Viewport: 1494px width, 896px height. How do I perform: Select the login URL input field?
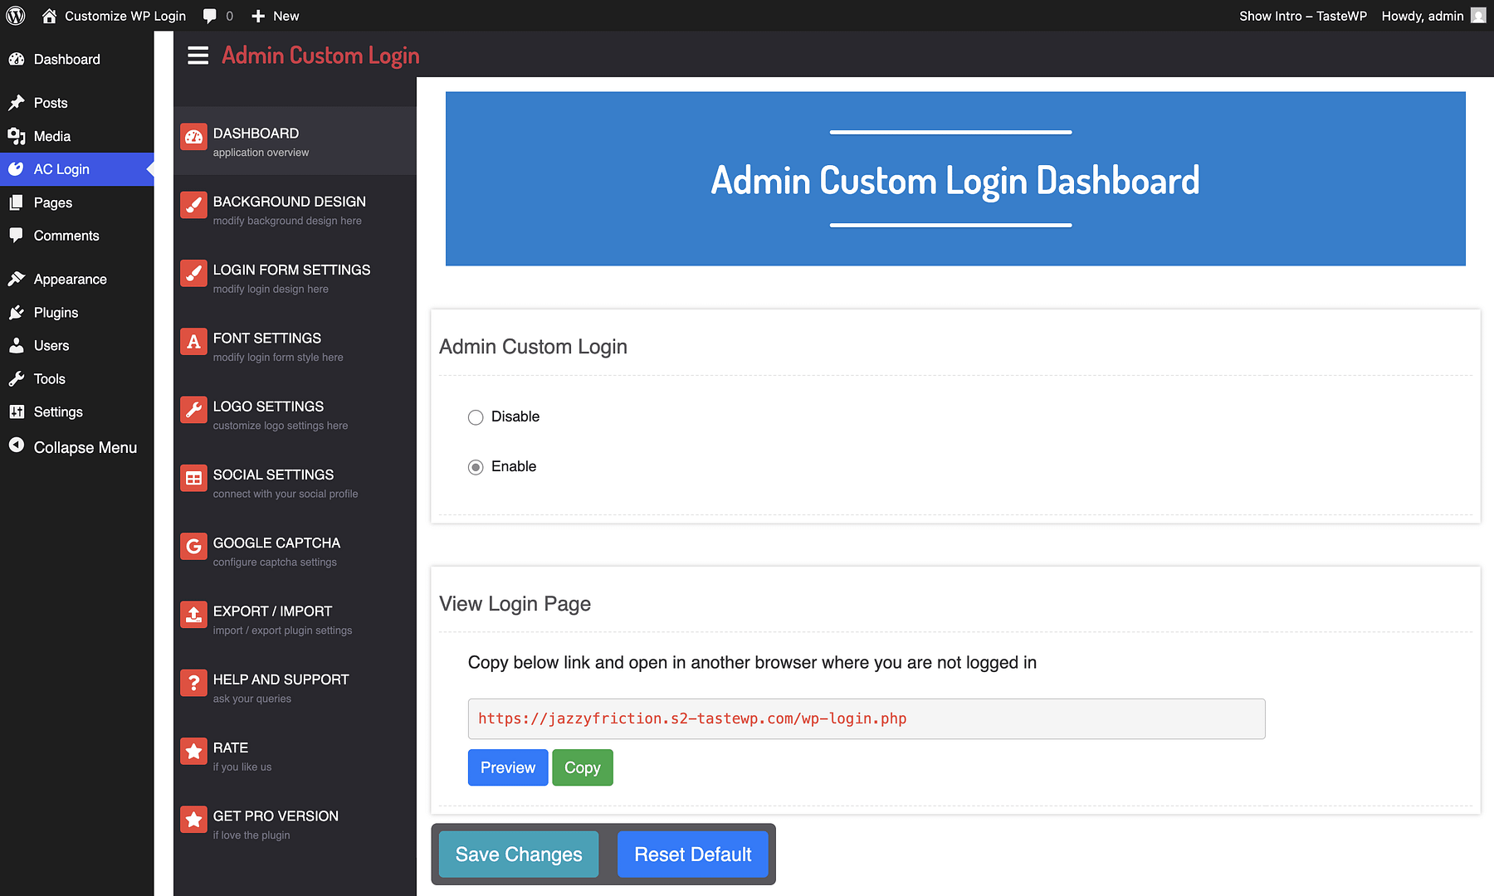pos(866,718)
